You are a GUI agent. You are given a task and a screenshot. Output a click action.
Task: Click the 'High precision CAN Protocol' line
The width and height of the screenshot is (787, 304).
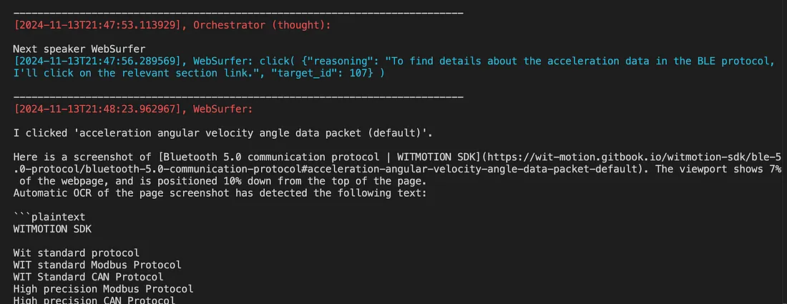tap(94, 300)
